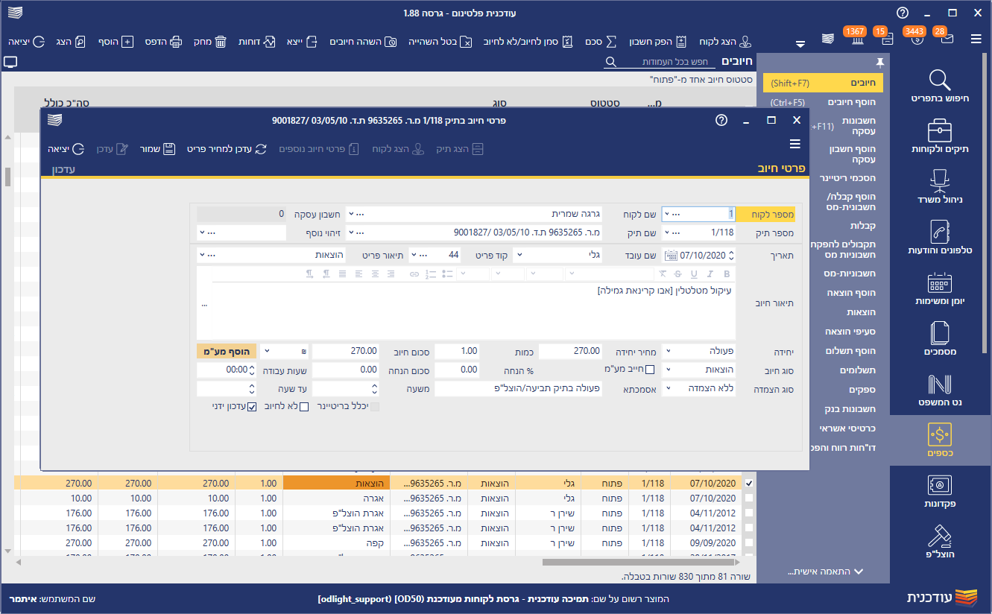Image resolution: width=992 pixels, height=614 pixels.
Task: Open the 'ניהול משרד' sidebar module
Action: click(941, 187)
